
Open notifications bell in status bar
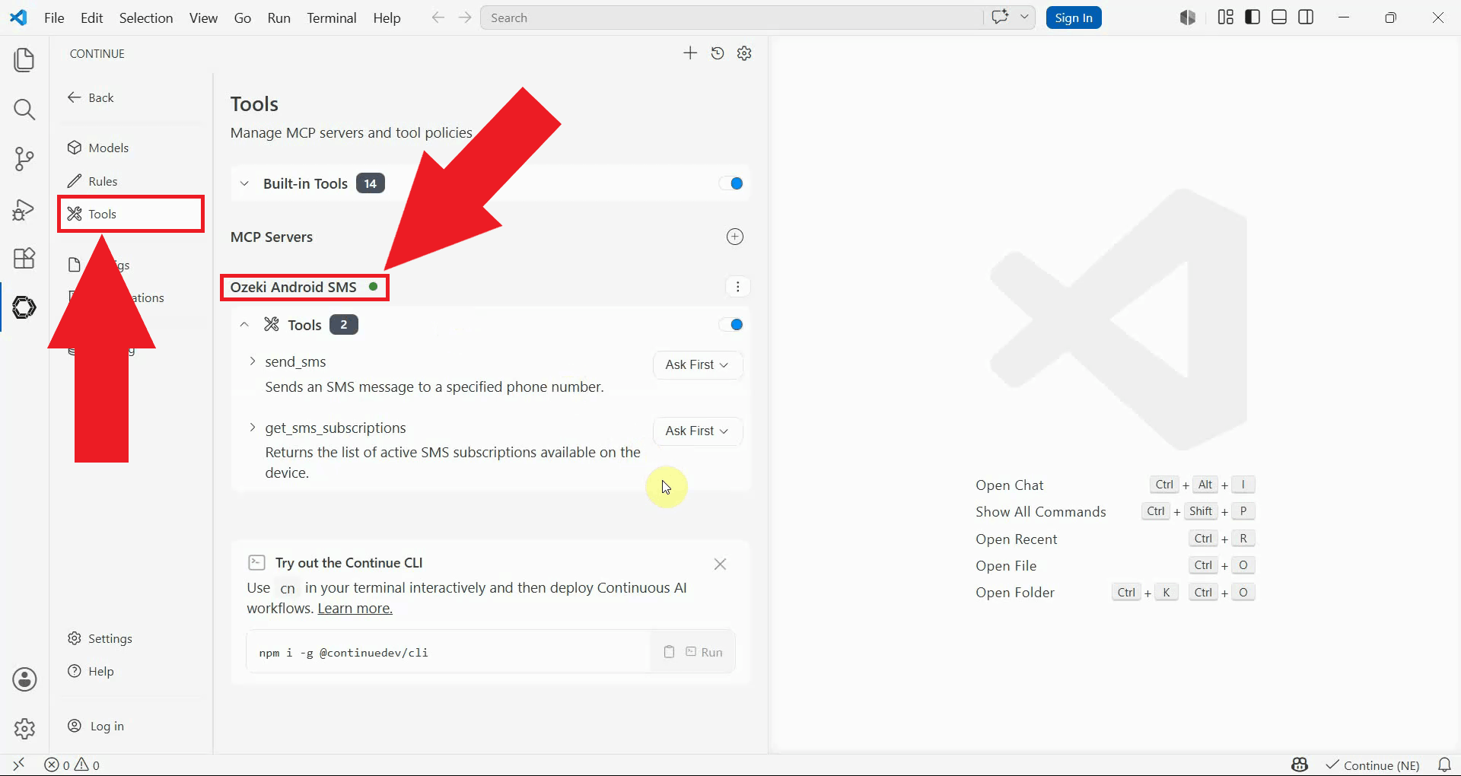coord(1444,765)
